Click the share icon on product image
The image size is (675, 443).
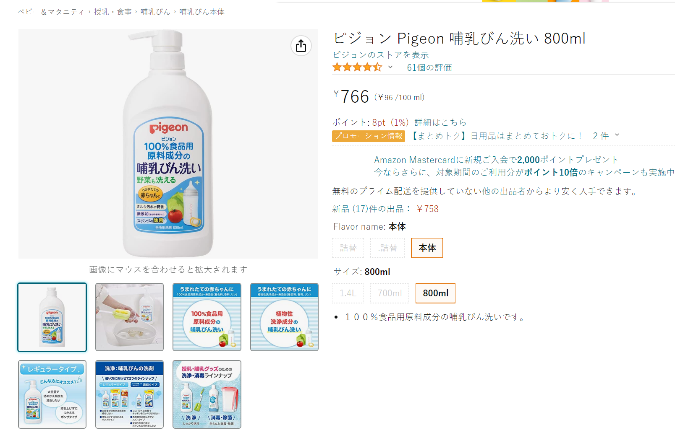click(301, 46)
